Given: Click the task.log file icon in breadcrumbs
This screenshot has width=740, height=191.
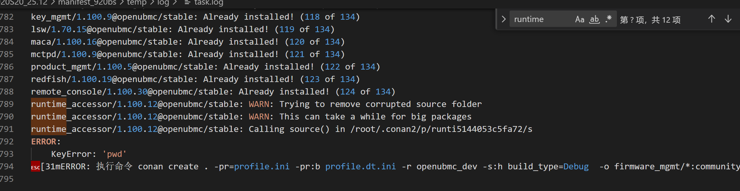Looking at the screenshot, I should pos(187,3).
